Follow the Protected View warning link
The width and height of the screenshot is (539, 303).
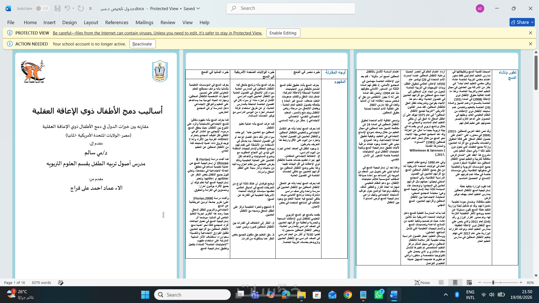(157, 33)
